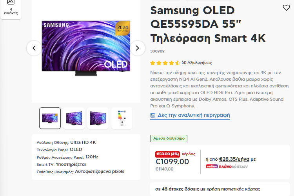Click the Άμεσα διαθέσιμο availability badge
Screen dimensions: 294x196
coord(169,138)
